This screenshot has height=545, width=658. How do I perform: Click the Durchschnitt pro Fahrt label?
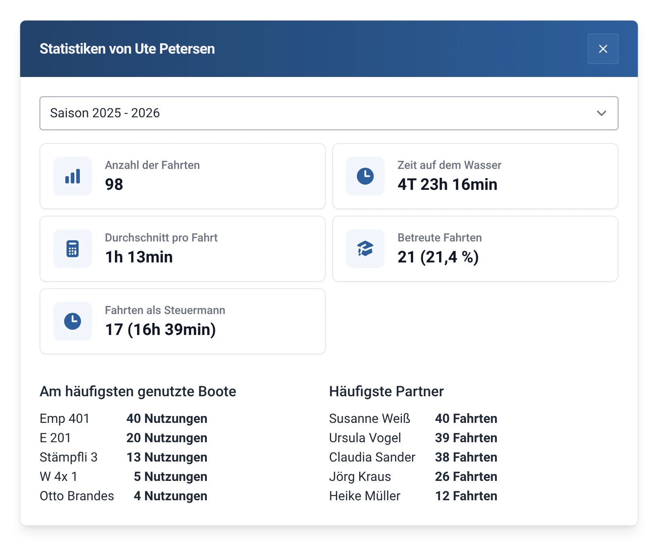pyautogui.click(x=161, y=238)
